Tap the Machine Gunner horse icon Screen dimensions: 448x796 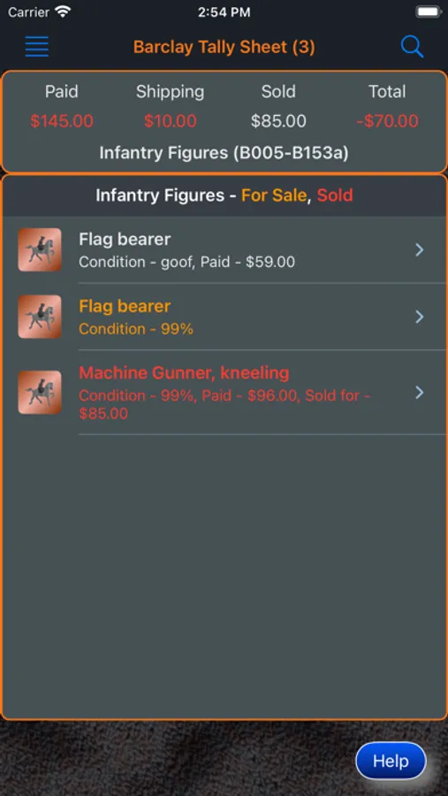[x=40, y=392]
